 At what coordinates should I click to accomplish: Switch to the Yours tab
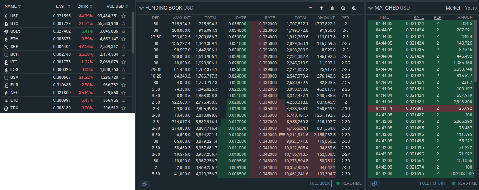pos(471,8)
